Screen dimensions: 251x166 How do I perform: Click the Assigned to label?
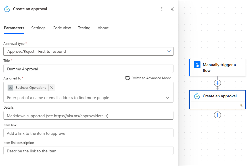12,78
